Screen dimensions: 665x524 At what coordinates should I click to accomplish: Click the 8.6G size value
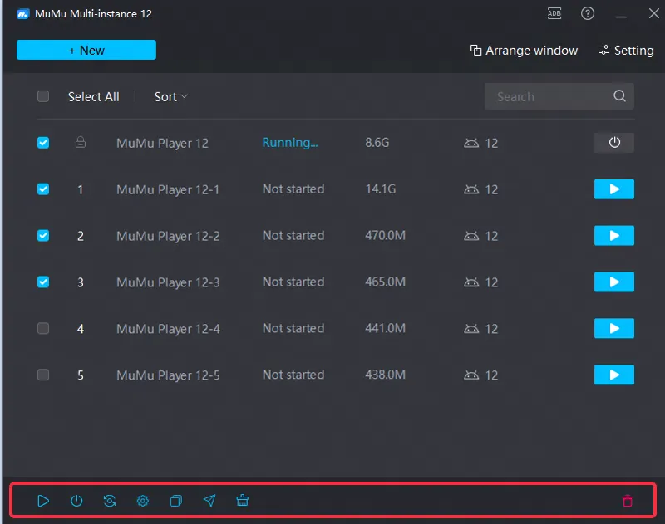(x=377, y=143)
